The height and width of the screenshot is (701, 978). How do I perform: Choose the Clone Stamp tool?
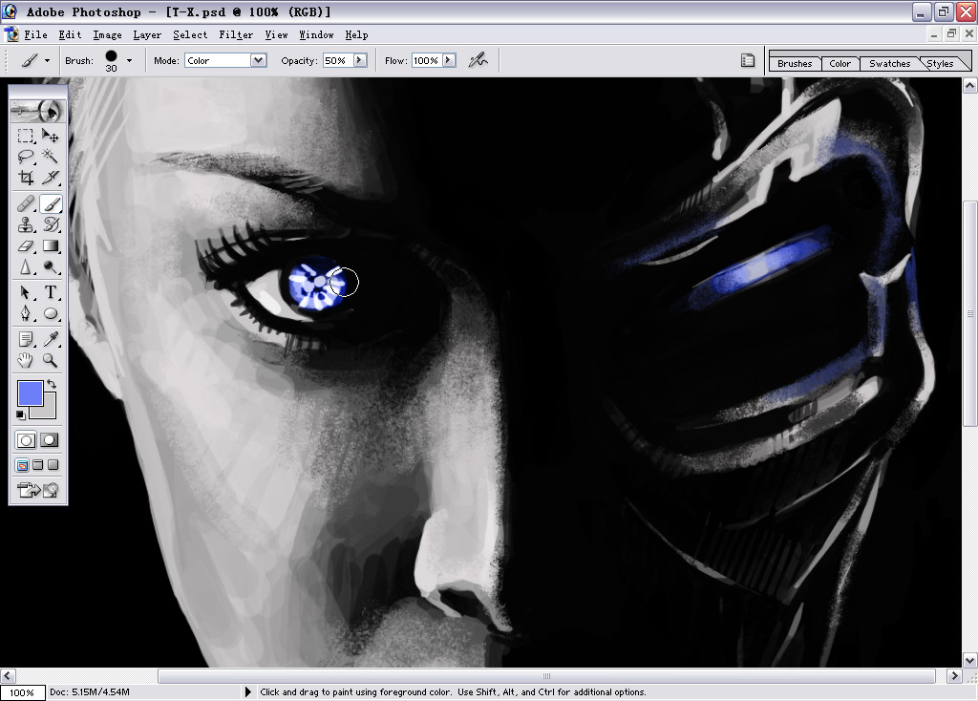(26, 224)
